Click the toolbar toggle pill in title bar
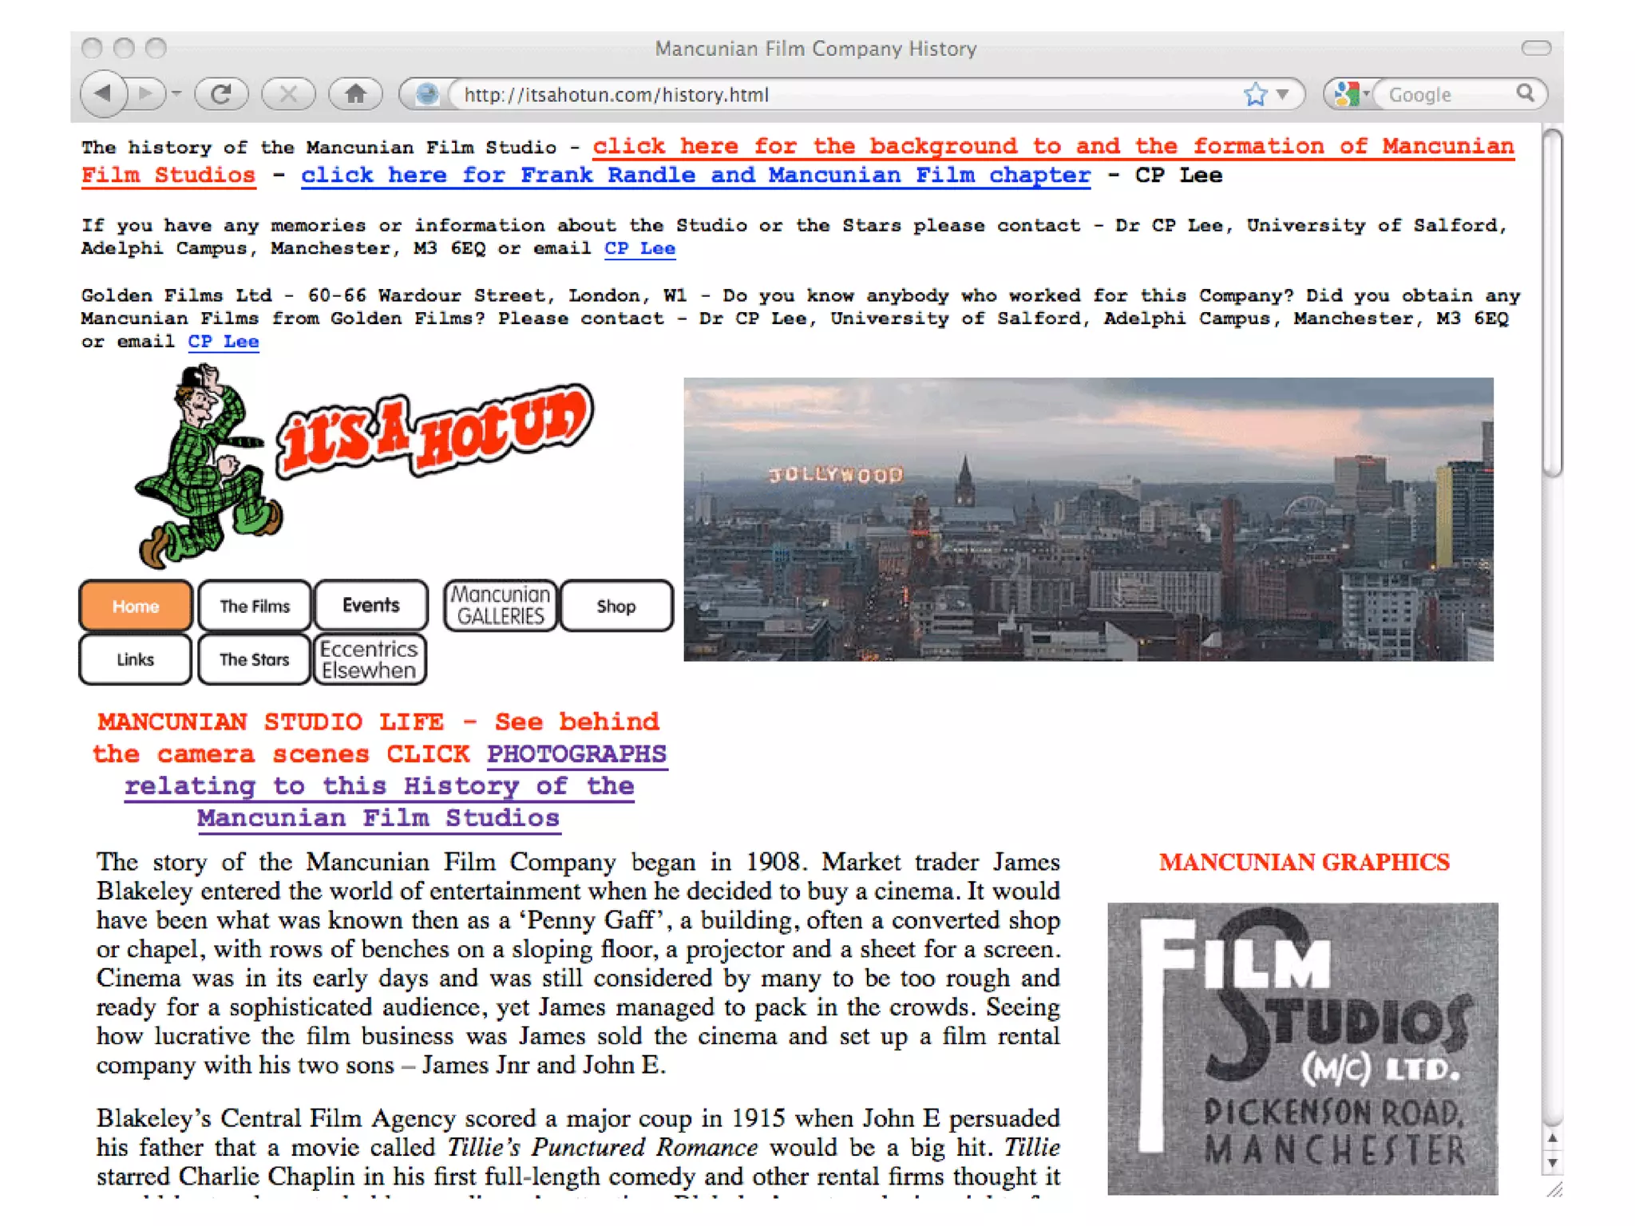 point(1536,49)
